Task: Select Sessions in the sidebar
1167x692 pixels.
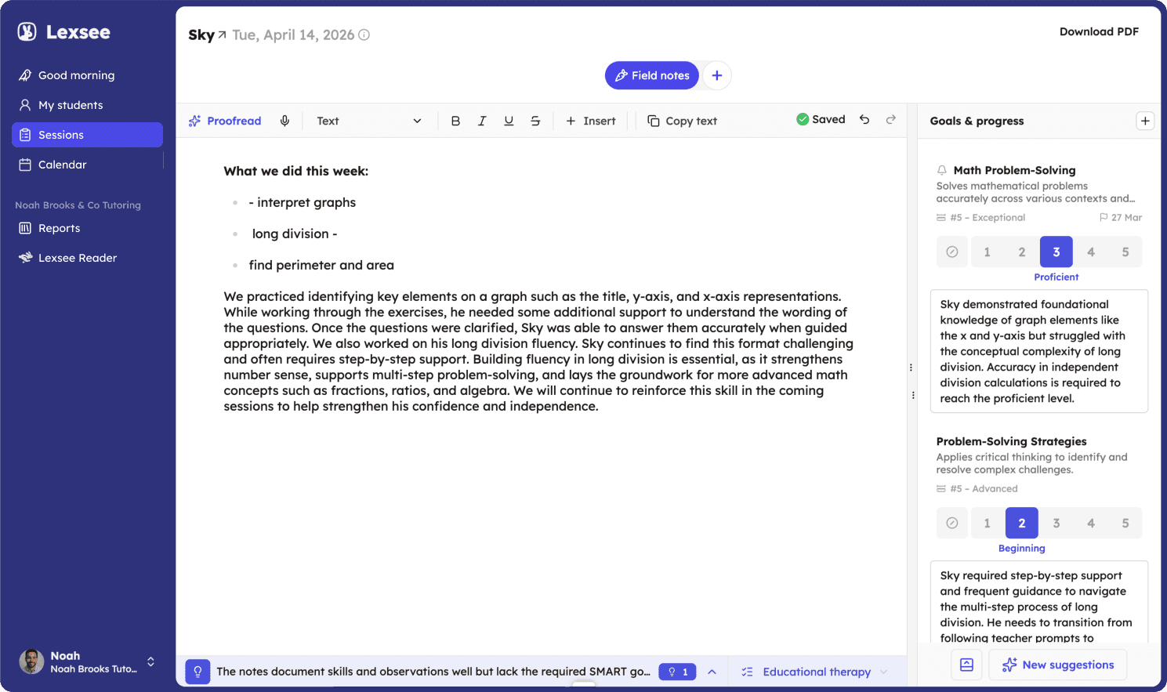Action: 87,135
